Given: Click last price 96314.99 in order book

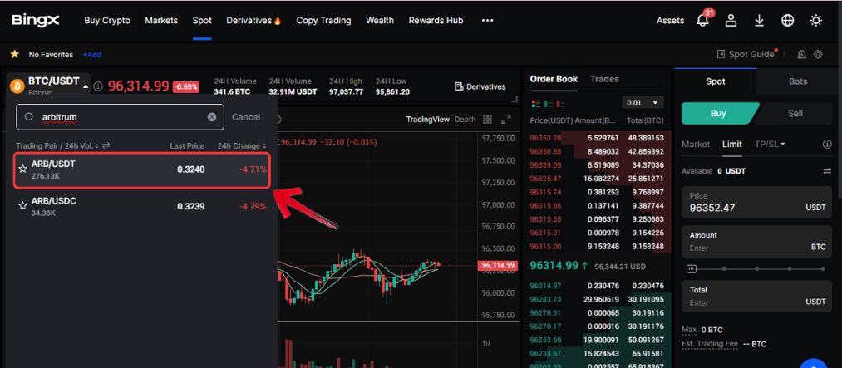Looking at the screenshot, I should coord(554,266).
